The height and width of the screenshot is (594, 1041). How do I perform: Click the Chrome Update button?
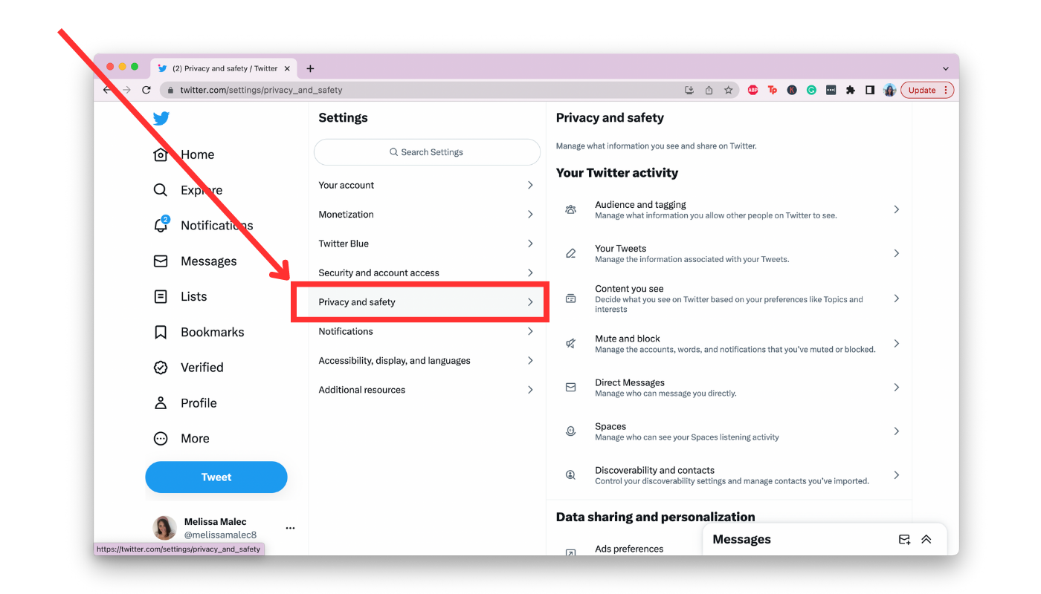point(927,90)
